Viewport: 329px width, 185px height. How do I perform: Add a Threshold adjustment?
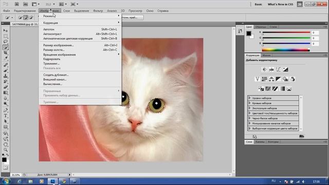tap(275, 89)
